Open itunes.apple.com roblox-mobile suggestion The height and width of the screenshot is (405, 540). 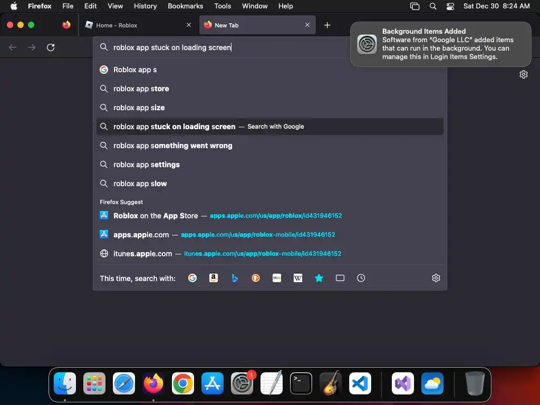[269, 254]
